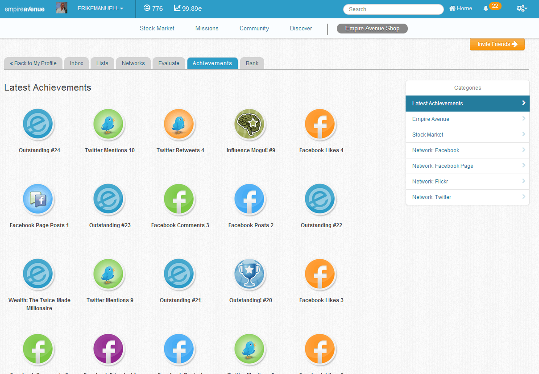This screenshot has height=374, width=539.
Task: Select Latest Achievements category
Action: [468, 104]
